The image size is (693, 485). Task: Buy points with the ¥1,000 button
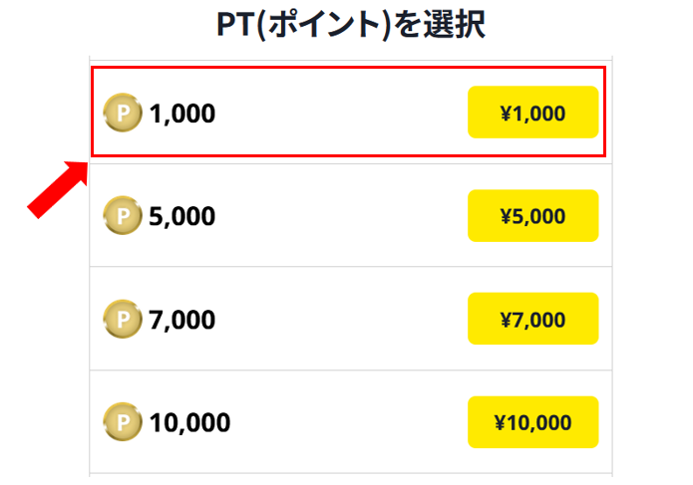tap(533, 113)
